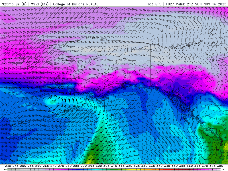Click the 310 value on the color scale
The height and width of the screenshot is (171, 228).
tap(114, 166)
